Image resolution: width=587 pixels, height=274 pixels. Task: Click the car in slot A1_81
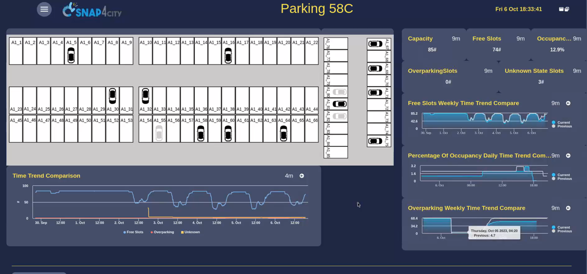pos(339,104)
